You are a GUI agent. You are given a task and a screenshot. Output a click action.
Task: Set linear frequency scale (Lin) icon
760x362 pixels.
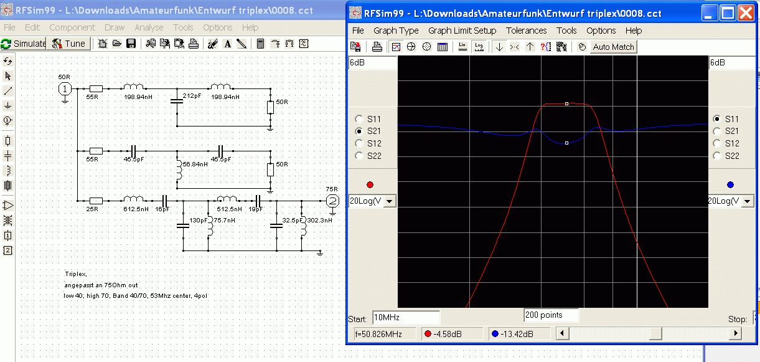(x=462, y=47)
